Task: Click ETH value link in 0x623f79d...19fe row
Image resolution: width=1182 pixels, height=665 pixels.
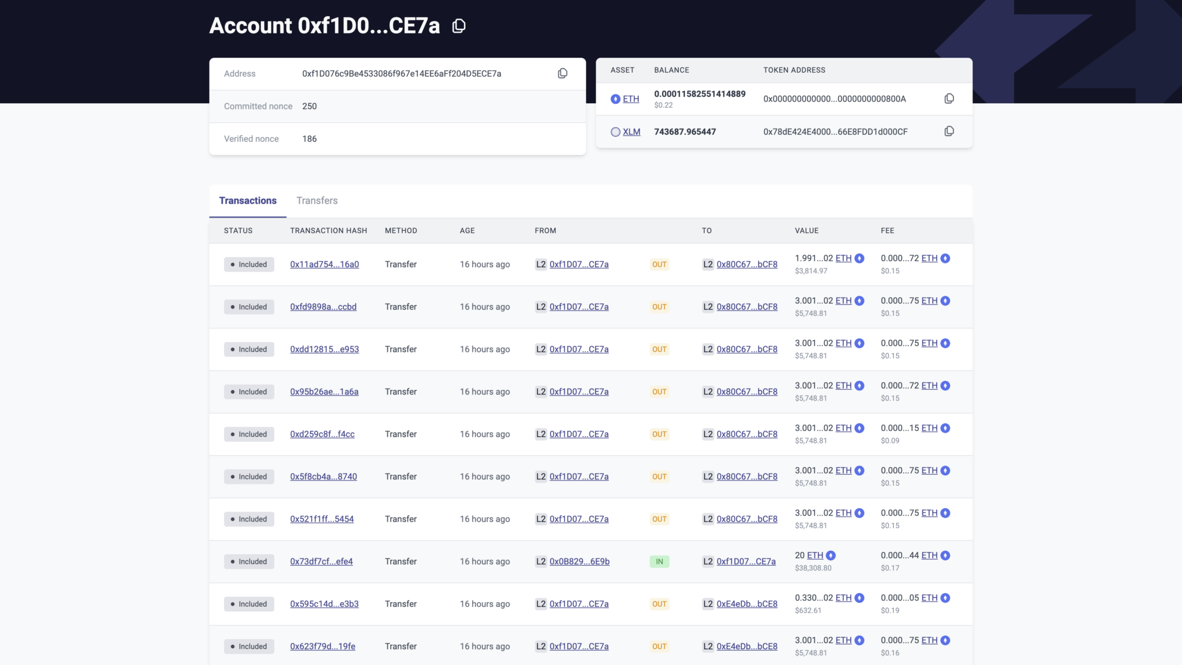Action: coord(843,640)
